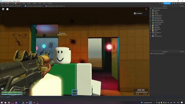Select the ReplicatedStorage icon in Explorer
Image resolution: width=185 pixels, height=104 pixels.
(x=153, y=21)
